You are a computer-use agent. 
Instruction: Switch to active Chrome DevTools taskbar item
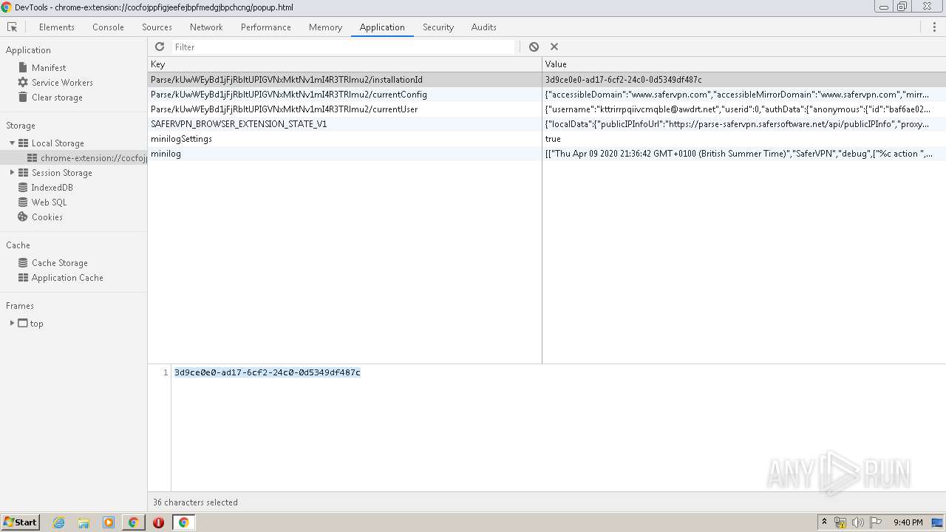point(183,522)
